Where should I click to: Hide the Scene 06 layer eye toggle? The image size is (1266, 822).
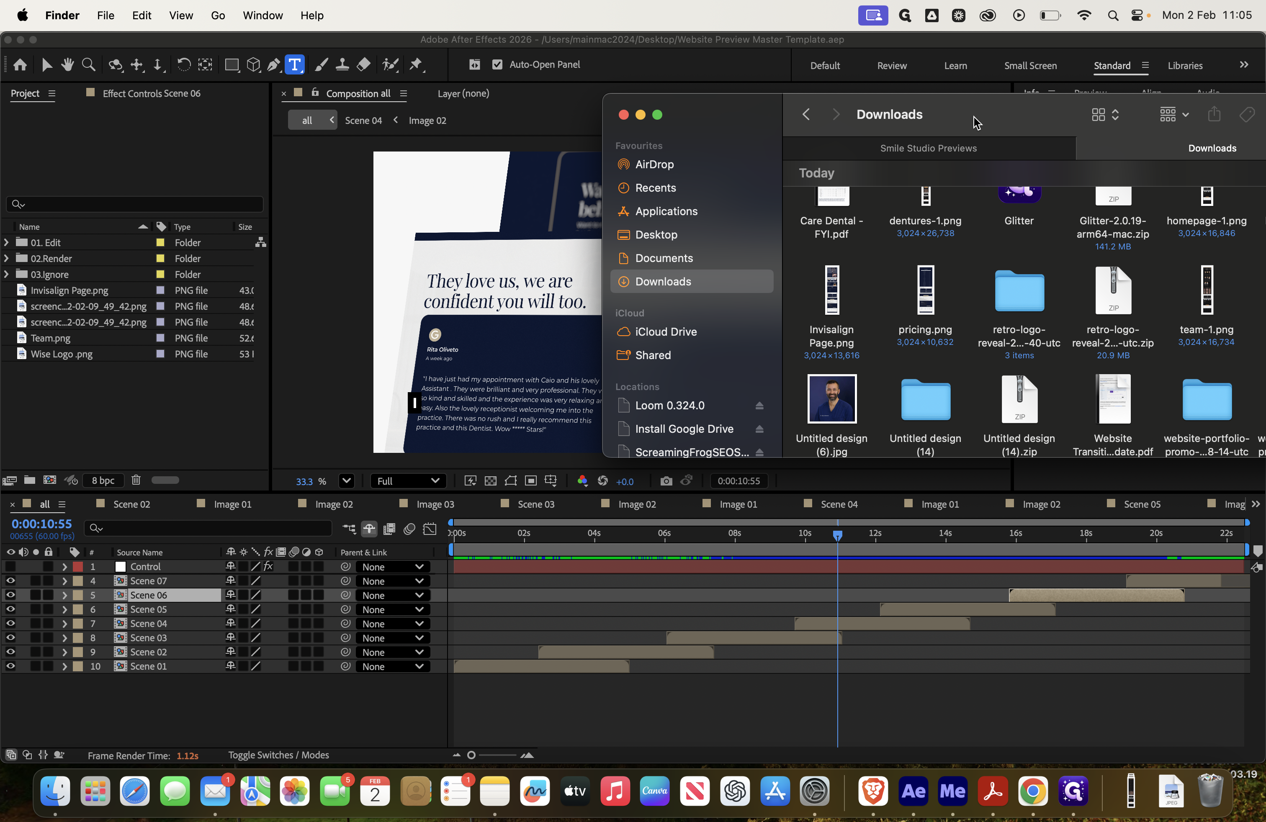pos(10,595)
